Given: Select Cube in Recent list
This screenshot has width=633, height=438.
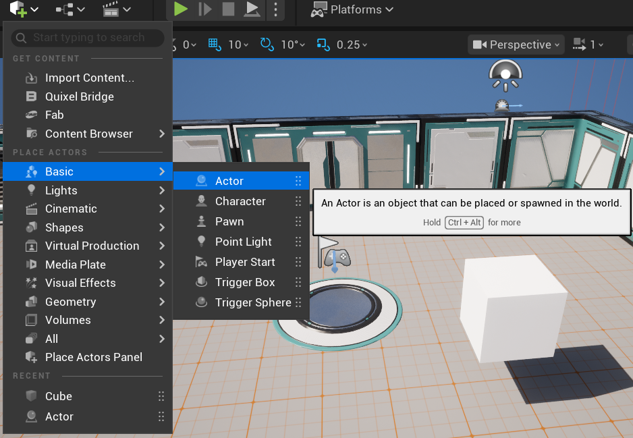Looking at the screenshot, I should (88, 396).
